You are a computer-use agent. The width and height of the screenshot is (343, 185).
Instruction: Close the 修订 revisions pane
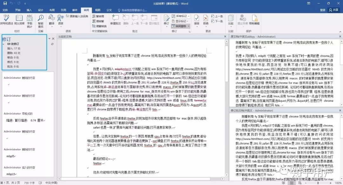click(x=53, y=39)
